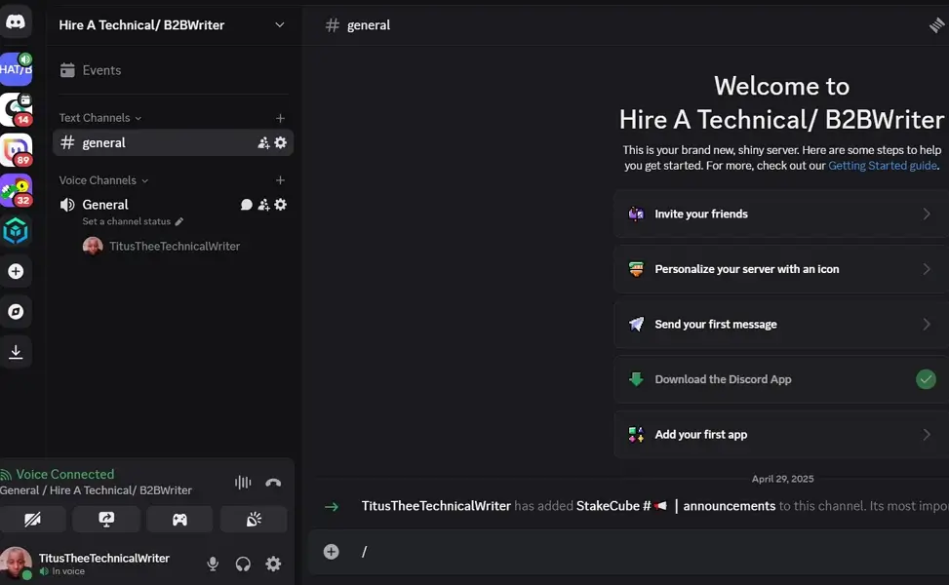949x585 pixels.
Task: Click Download the Discord App card
Action: tap(781, 379)
